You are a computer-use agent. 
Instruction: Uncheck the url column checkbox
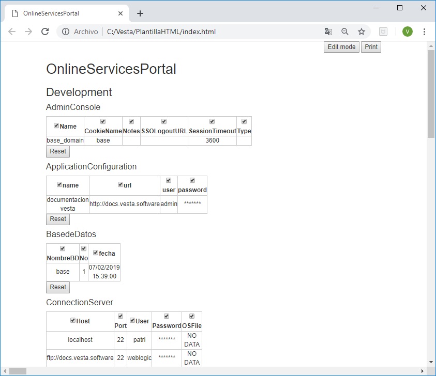pyautogui.click(x=121, y=184)
